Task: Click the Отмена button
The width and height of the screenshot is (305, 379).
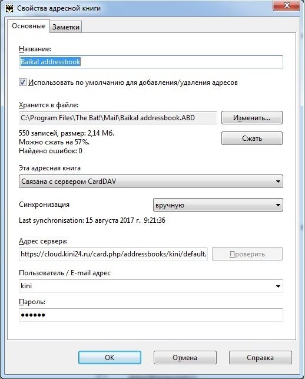Action: pyautogui.click(x=185, y=358)
